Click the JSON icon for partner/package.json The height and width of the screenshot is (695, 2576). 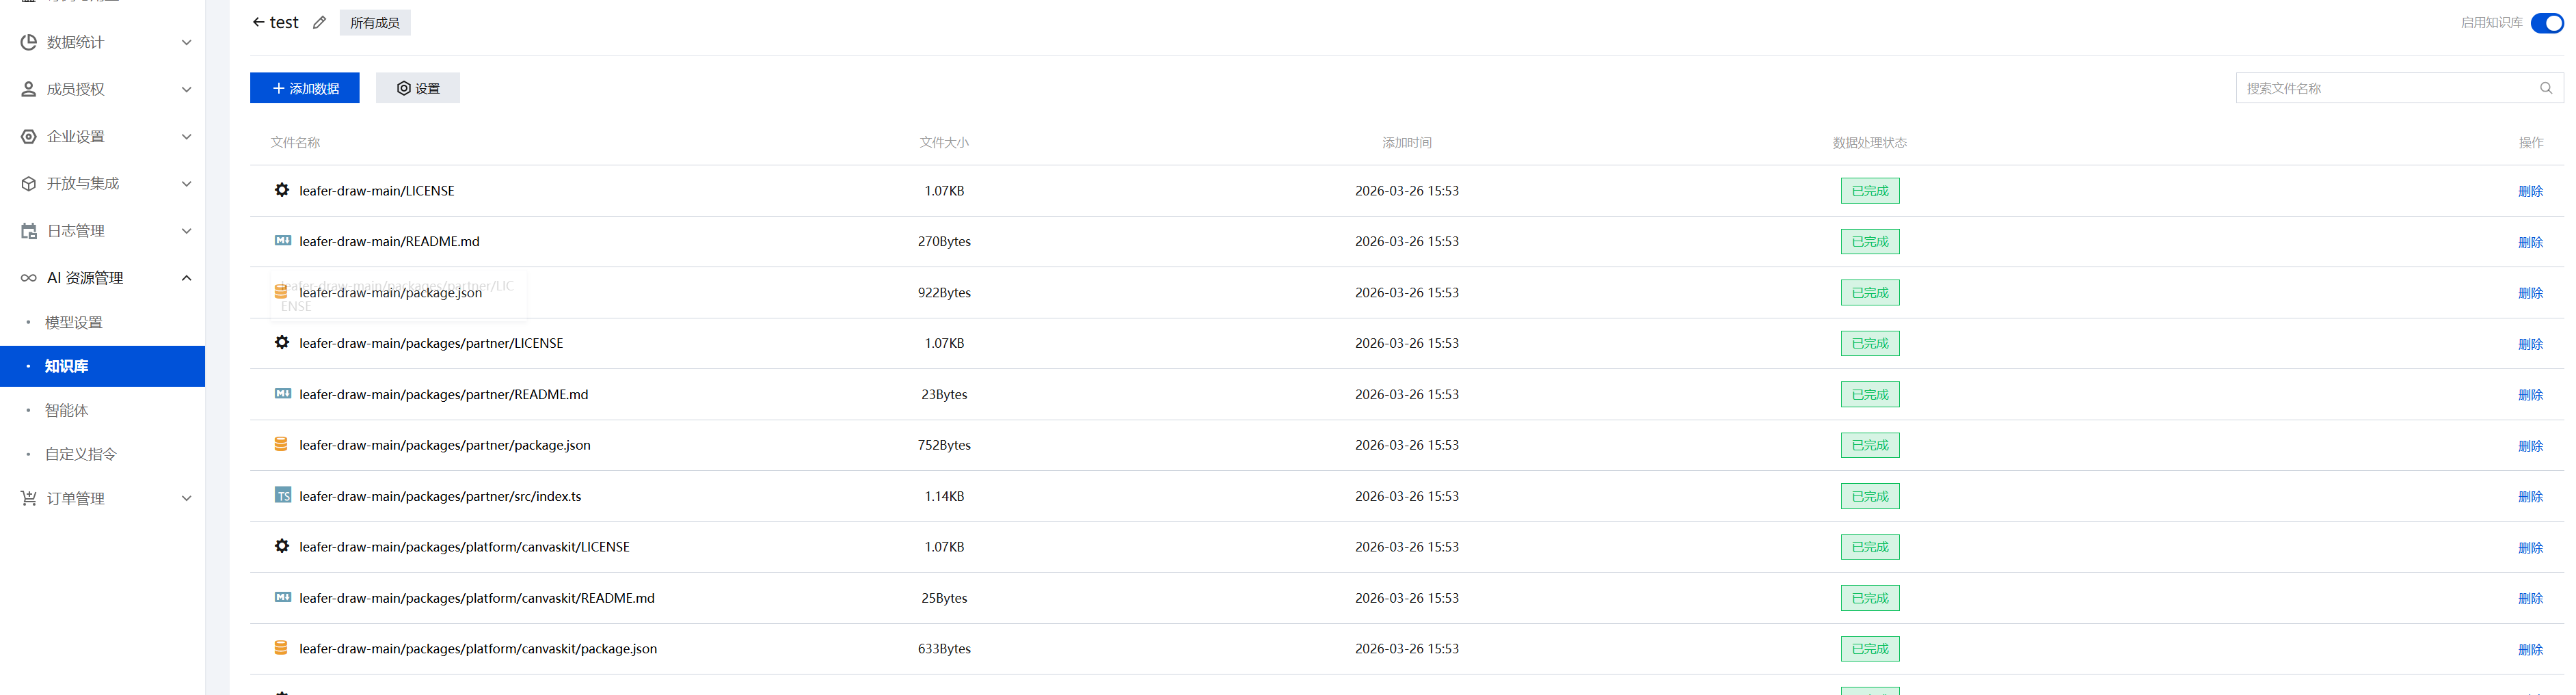(x=281, y=445)
